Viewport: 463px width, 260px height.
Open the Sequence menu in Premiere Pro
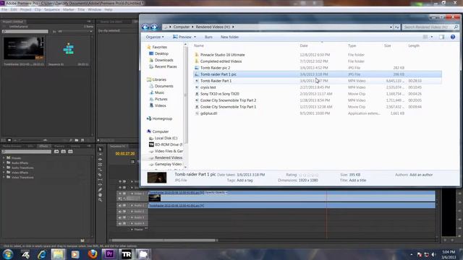tap(52, 9)
